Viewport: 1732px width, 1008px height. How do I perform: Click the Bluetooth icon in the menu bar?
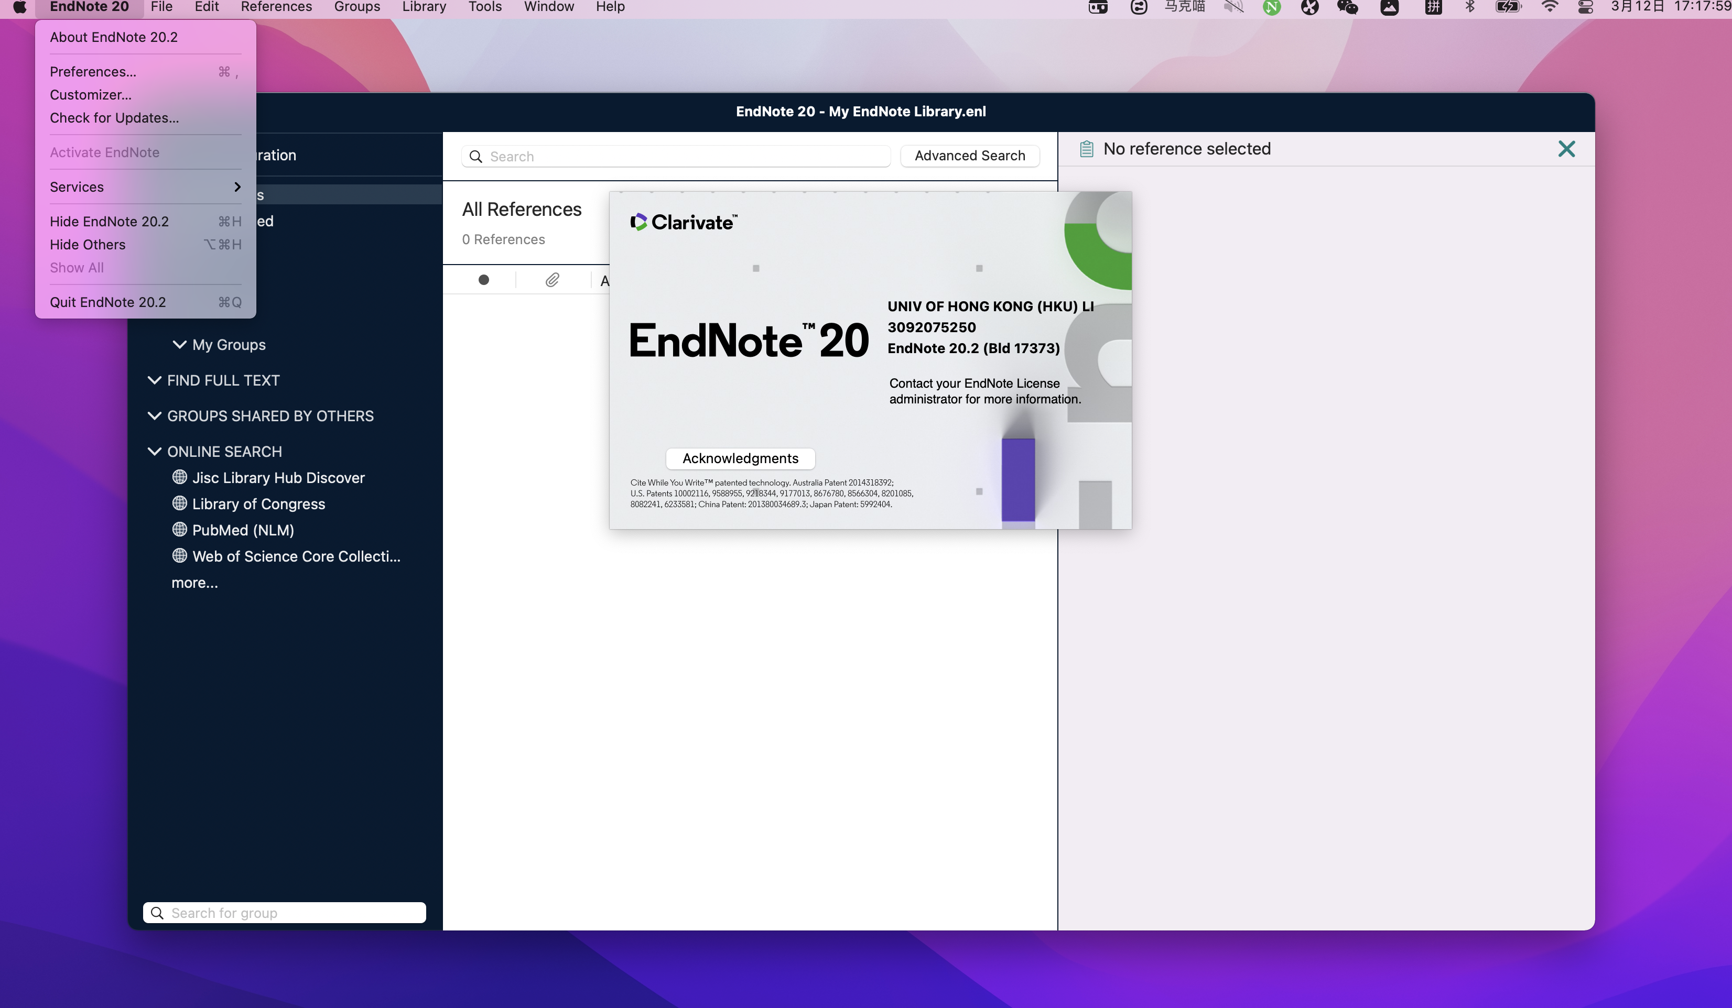pyautogui.click(x=1471, y=7)
